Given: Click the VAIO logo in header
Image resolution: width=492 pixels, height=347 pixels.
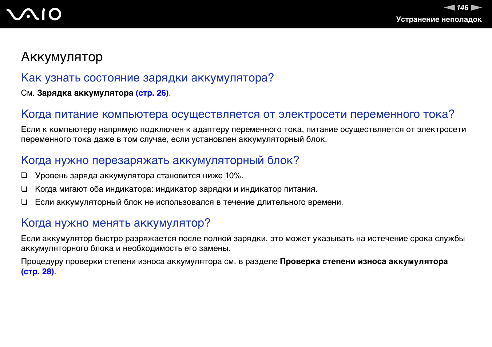Looking at the screenshot, I should coord(34,14).
